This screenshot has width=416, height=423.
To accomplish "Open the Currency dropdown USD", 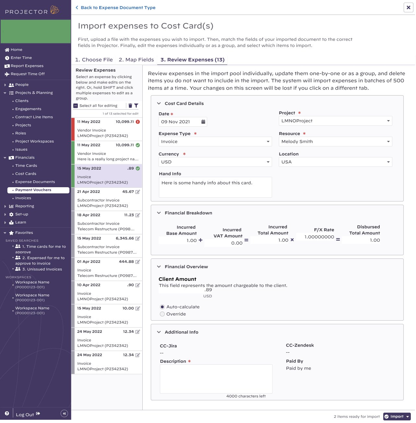I will click(215, 162).
